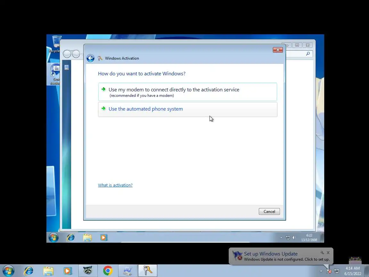This screenshot has height=277, width=369.
Task: Click the keys icon beside Windows Activation title
Action: tap(100, 58)
